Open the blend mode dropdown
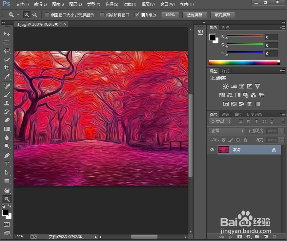The width and height of the screenshot is (287, 241). 227,131
